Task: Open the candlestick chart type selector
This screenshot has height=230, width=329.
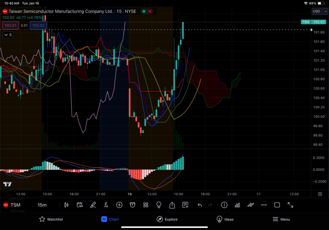Action: tap(66, 205)
